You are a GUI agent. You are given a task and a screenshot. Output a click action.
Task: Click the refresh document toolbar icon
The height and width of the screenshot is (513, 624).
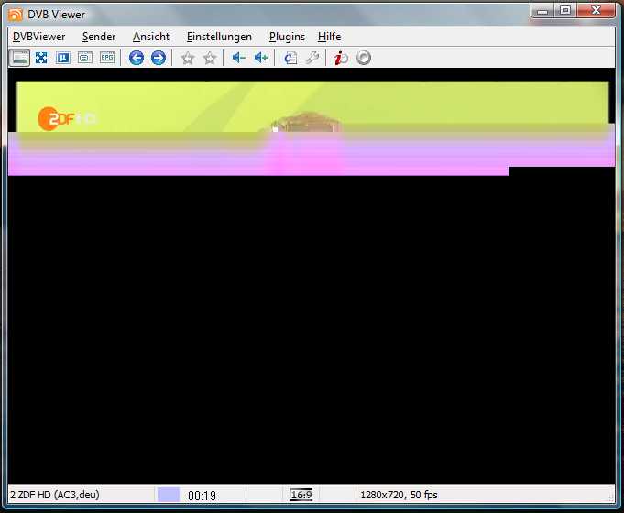(x=290, y=58)
